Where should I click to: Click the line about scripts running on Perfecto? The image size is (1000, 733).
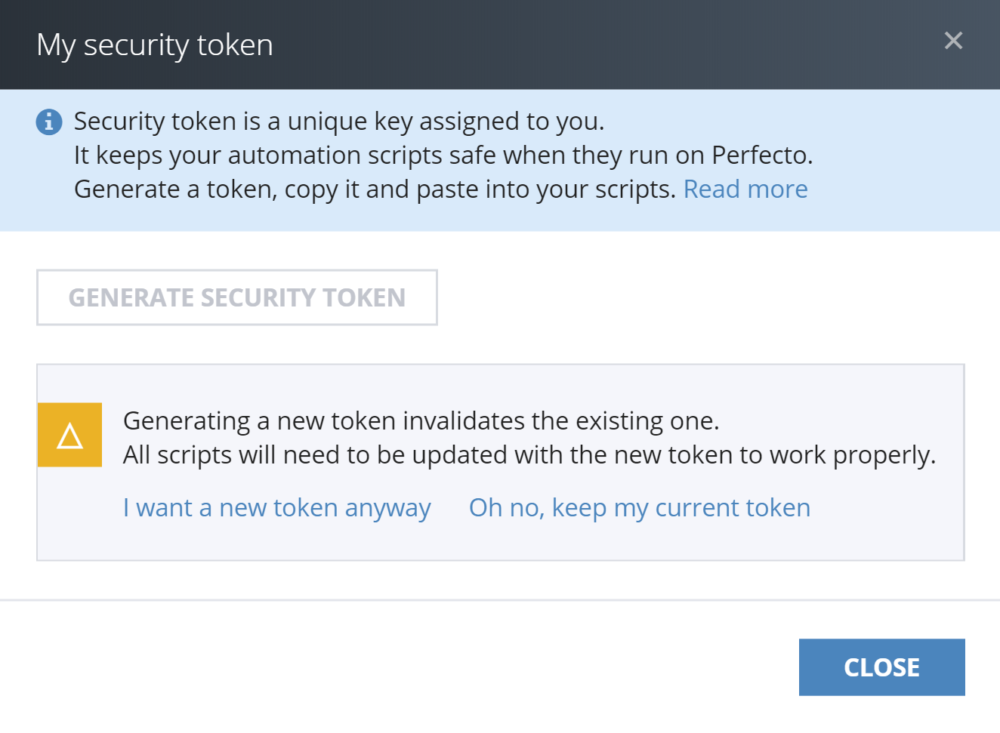click(x=443, y=156)
